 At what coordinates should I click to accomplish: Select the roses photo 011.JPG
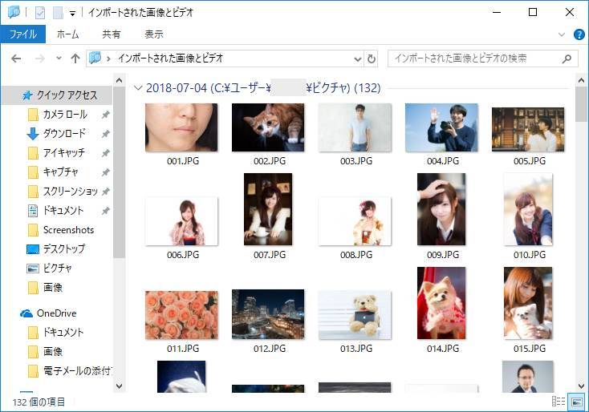pyautogui.click(x=181, y=315)
